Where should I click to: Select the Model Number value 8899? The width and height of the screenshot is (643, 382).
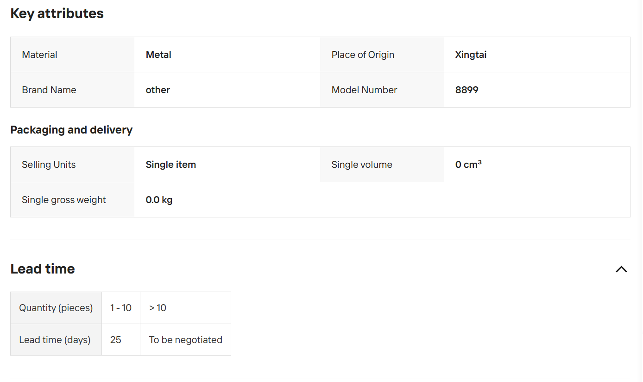466,90
